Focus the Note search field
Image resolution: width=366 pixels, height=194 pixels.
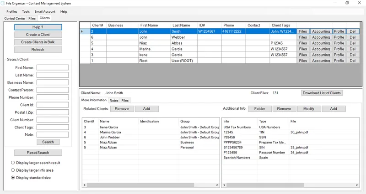click(53, 134)
